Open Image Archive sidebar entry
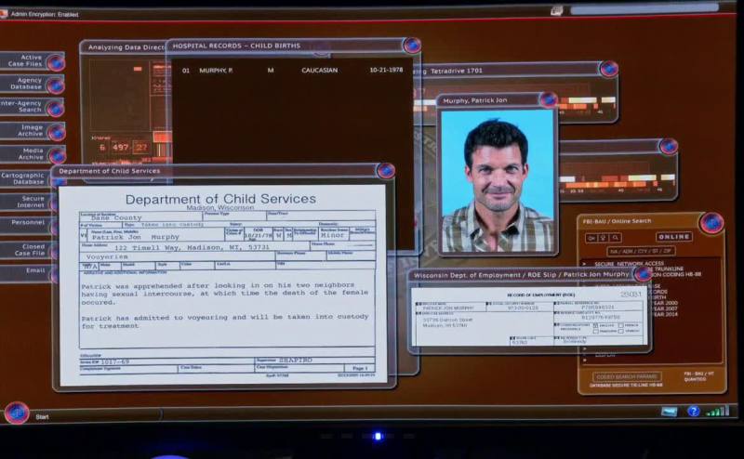 point(33,131)
